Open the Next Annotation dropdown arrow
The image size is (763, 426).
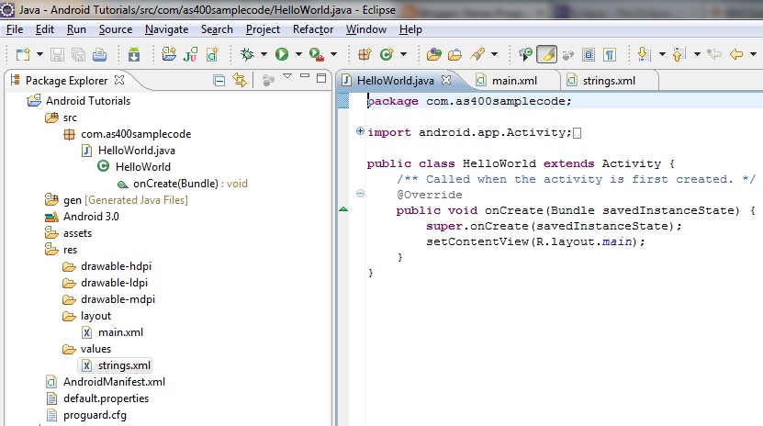[662, 54]
